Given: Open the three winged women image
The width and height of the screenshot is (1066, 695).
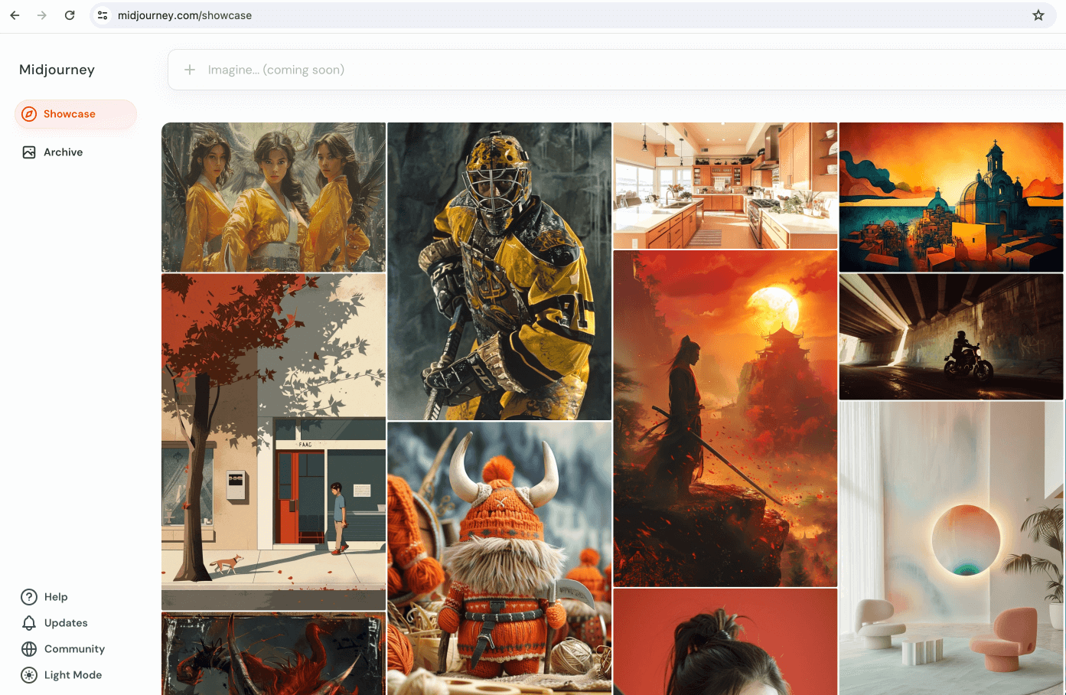Looking at the screenshot, I should point(273,197).
